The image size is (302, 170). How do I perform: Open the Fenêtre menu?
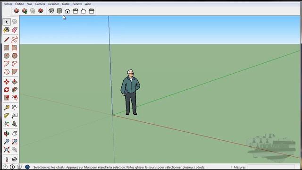77,4
